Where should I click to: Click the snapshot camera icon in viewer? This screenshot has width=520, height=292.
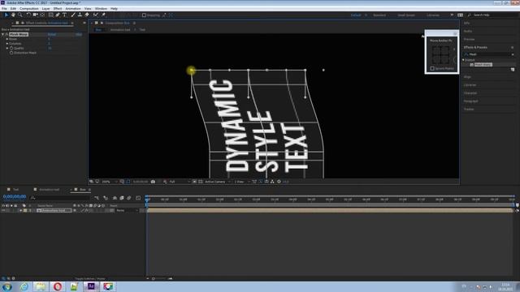[153, 182]
